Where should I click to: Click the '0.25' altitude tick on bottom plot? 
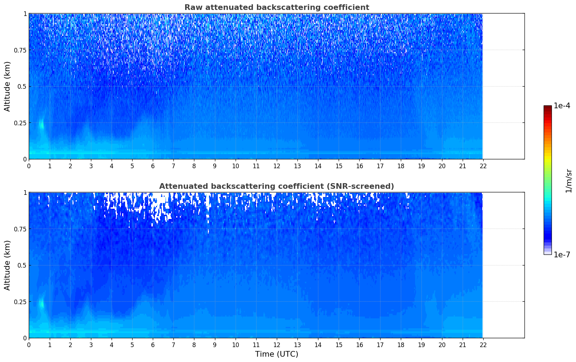20,302
